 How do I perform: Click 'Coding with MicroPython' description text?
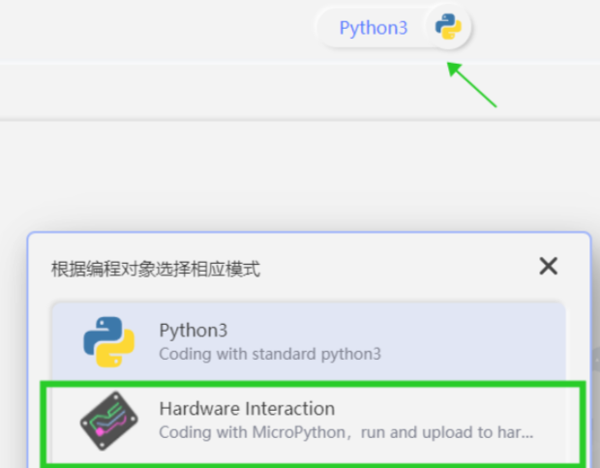[x=253, y=432]
